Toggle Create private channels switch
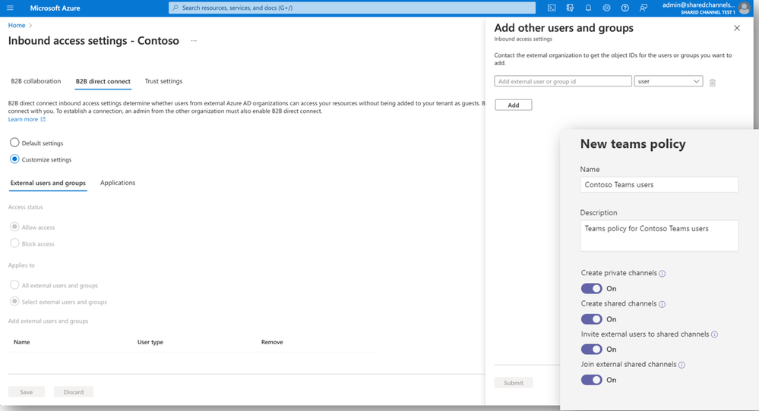Viewport: 759px width, 411px height. [592, 288]
